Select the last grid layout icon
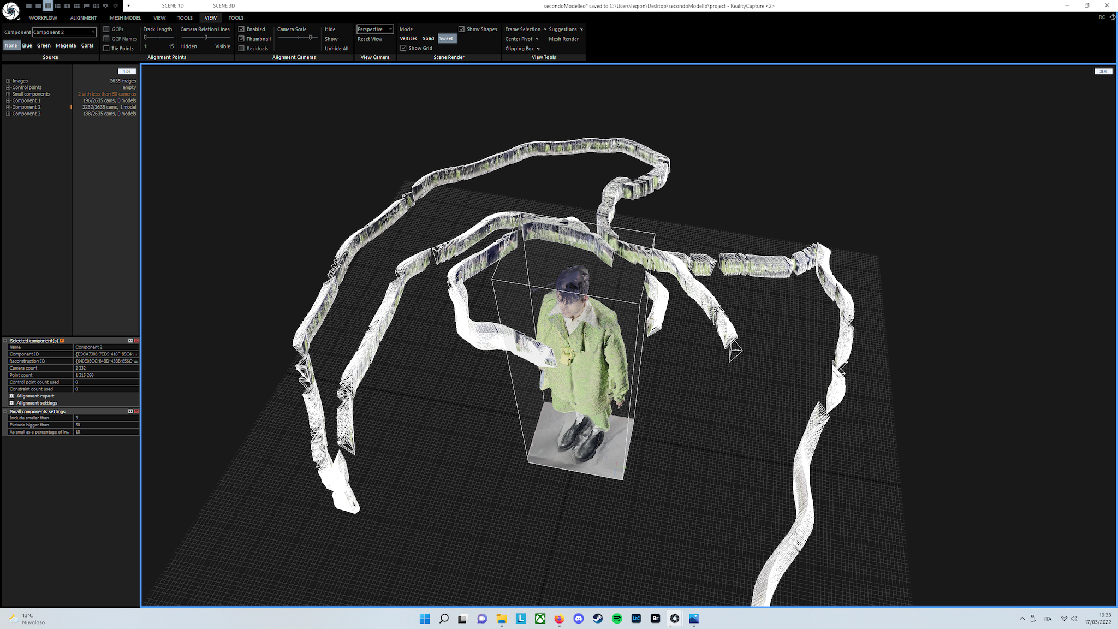Image resolution: width=1118 pixels, height=629 pixels. (96, 6)
